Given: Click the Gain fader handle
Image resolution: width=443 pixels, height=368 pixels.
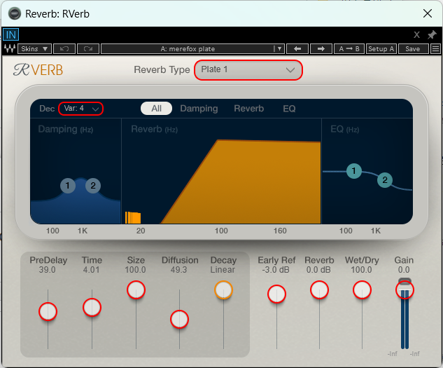Looking at the screenshot, I should [405, 290].
